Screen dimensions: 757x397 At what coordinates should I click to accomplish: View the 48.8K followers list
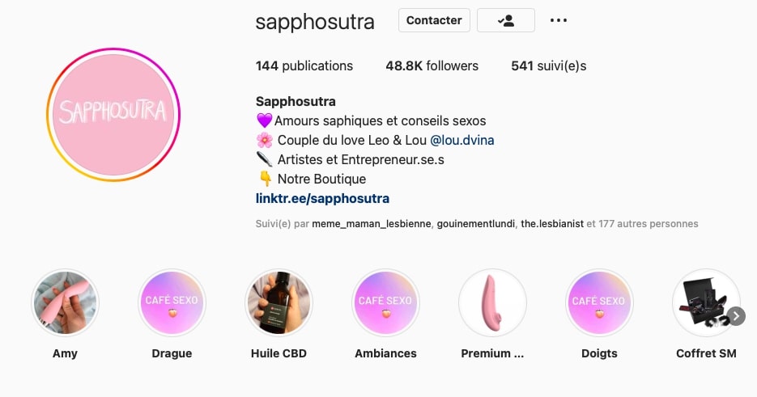pos(432,66)
